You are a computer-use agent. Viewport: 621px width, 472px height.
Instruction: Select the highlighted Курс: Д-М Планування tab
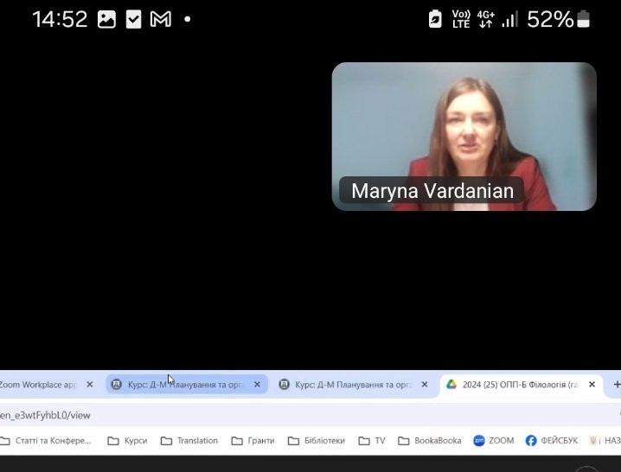(x=185, y=385)
